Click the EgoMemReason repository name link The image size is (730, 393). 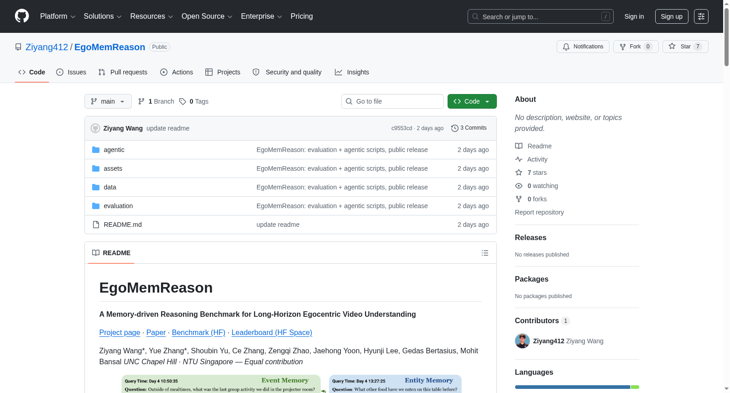click(x=109, y=47)
